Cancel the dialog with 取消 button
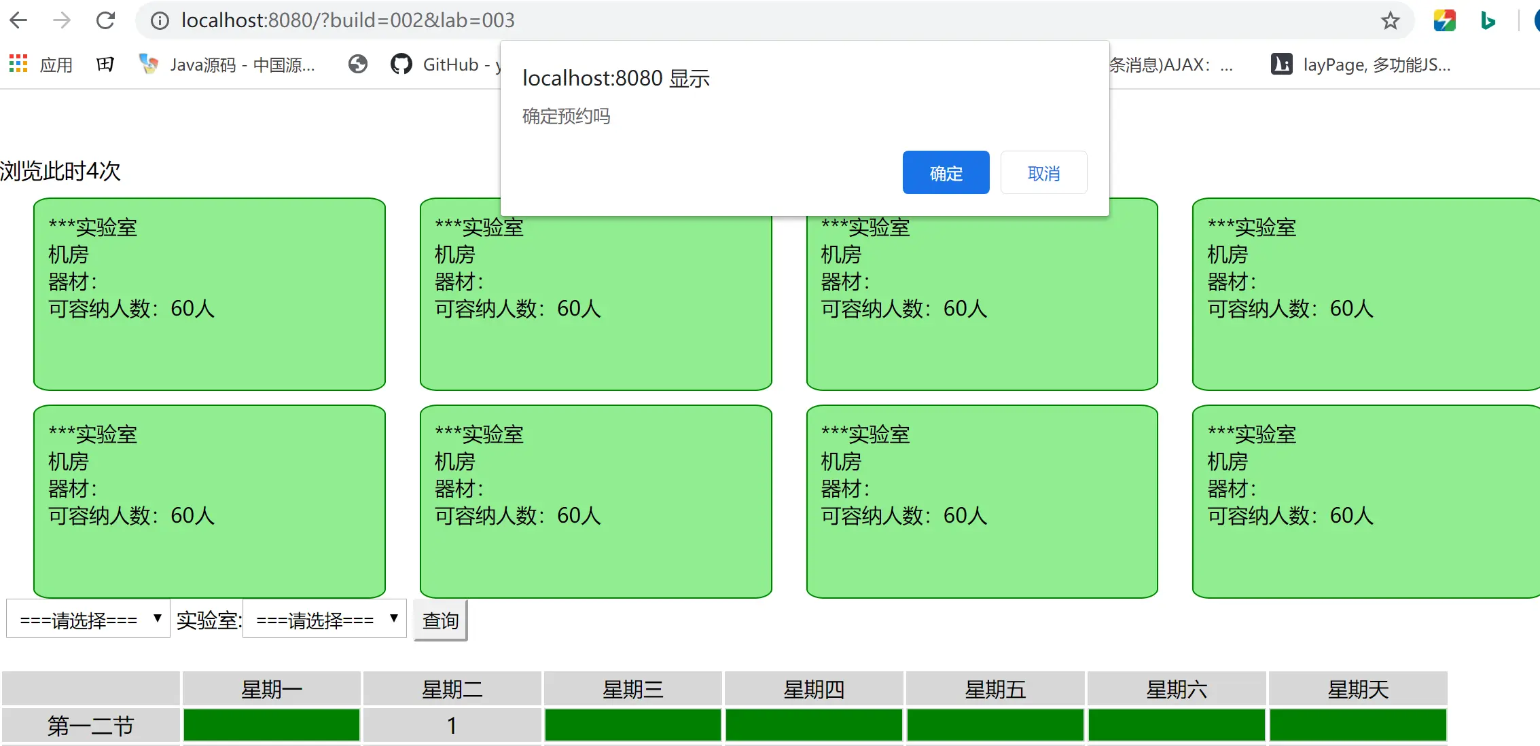Screen dimensions: 1540x746 (1043, 173)
